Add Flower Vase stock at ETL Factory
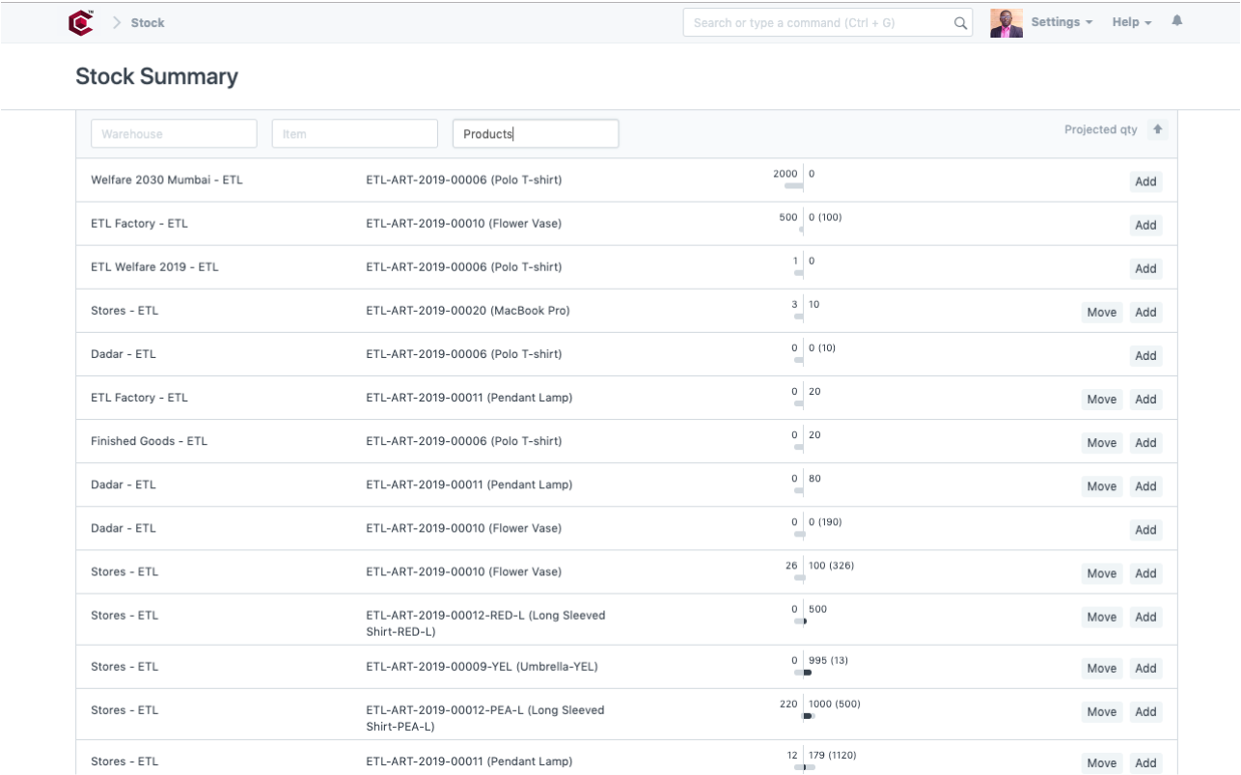Viewport: 1241px width, 775px height. coord(1145,225)
